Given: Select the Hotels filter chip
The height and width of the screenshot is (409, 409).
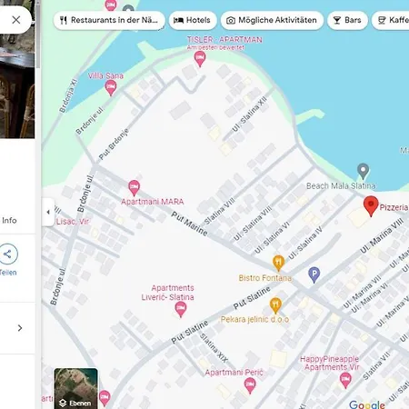Looking at the screenshot, I should (x=193, y=20).
